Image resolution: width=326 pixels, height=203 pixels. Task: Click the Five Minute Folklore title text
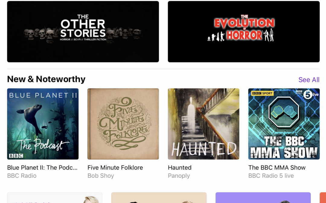(115, 168)
